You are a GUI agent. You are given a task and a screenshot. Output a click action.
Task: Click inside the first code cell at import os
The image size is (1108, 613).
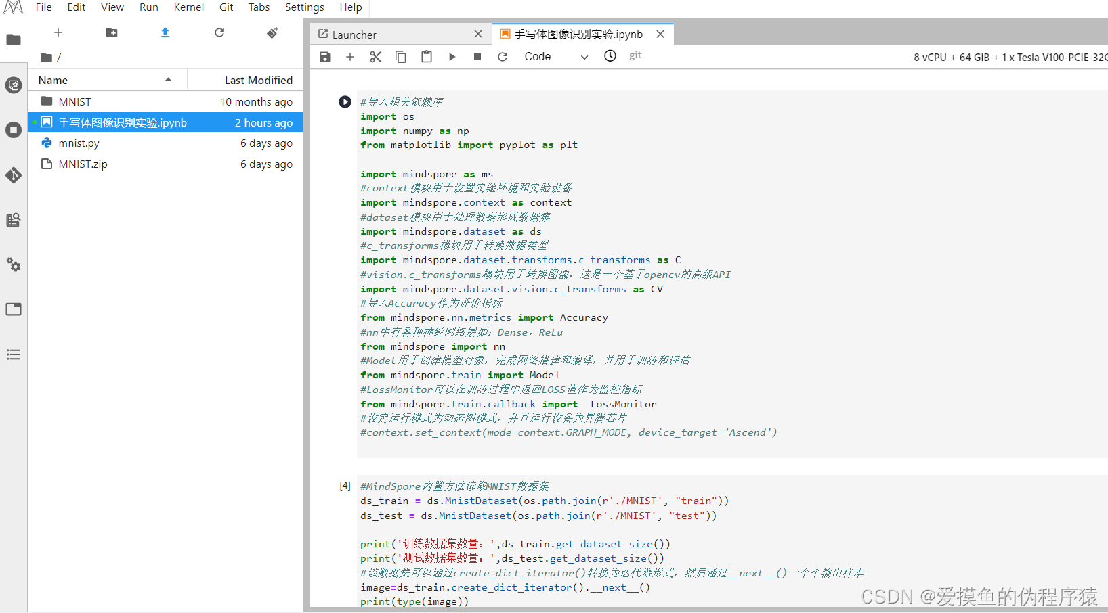pyautogui.click(x=387, y=116)
